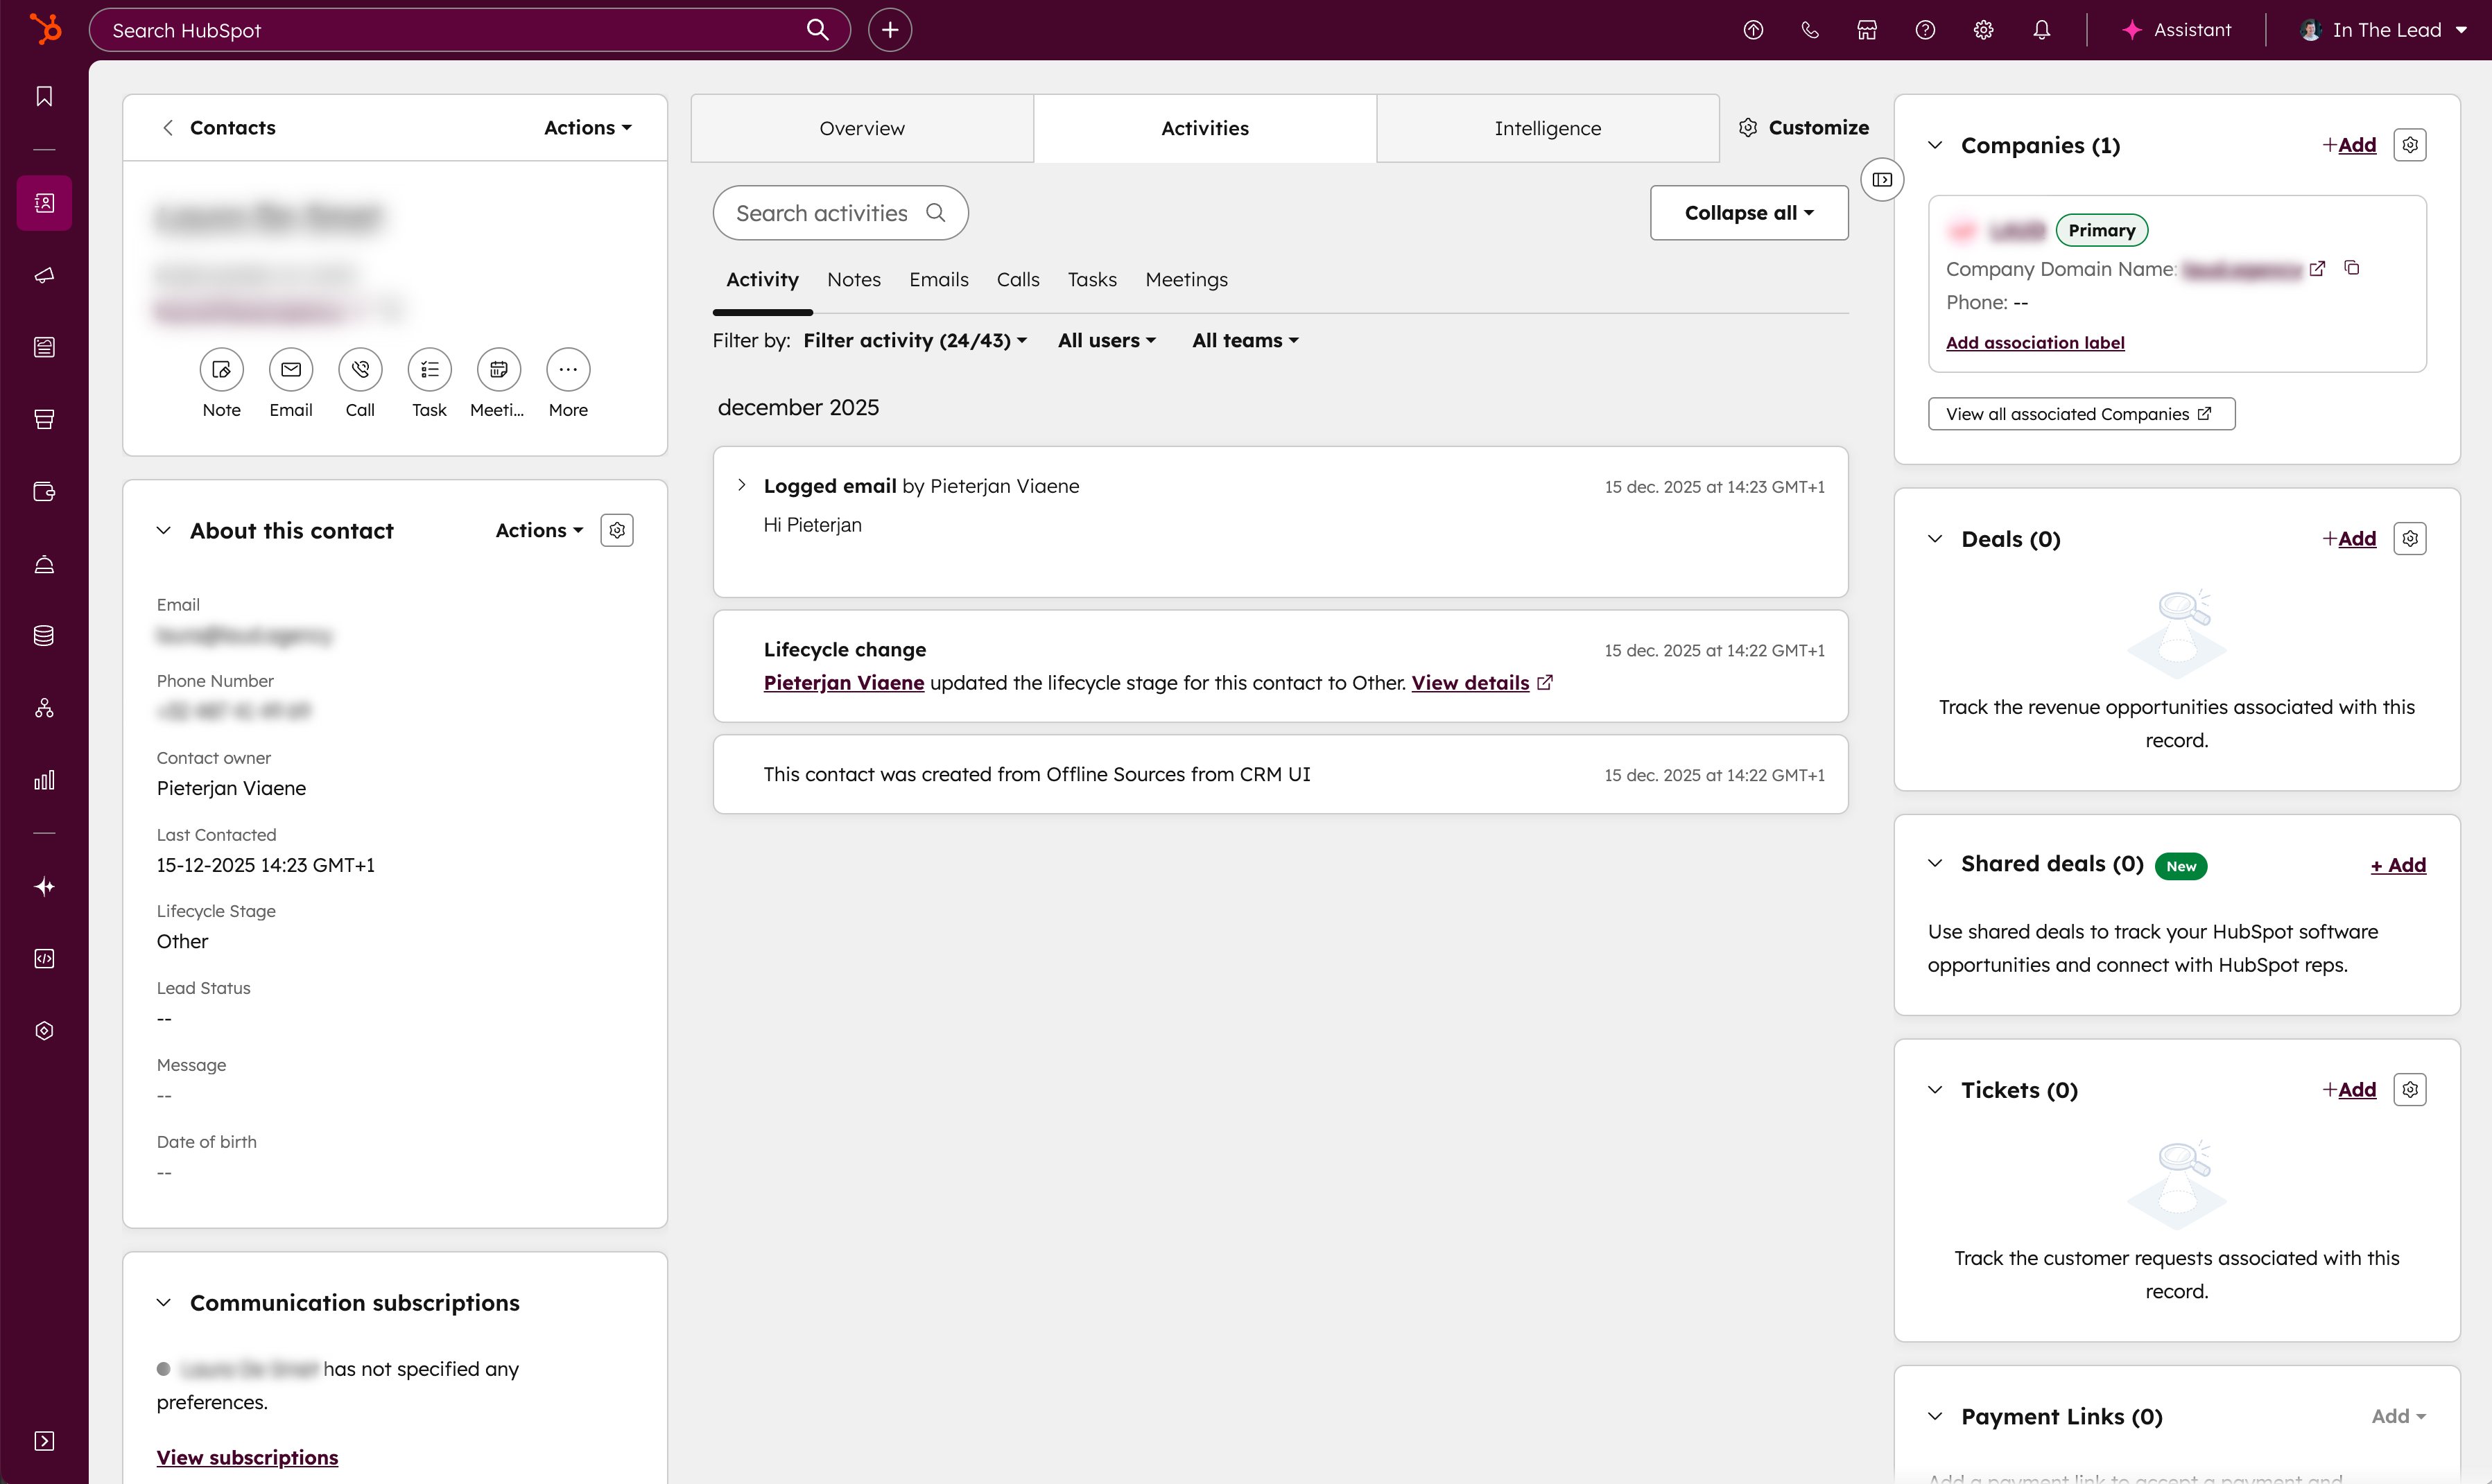Viewport: 2492px width, 1484px height.
Task: Open the notifications bell in top bar
Action: click(x=2041, y=30)
